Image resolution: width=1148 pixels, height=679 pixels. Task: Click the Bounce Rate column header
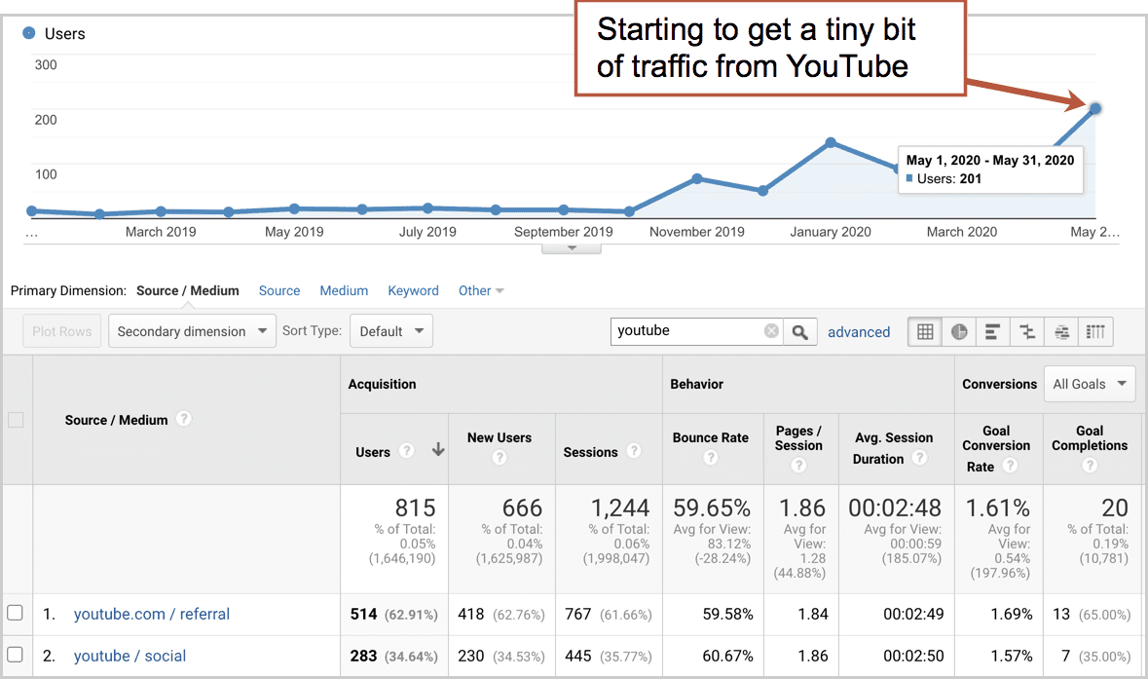(x=710, y=437)
